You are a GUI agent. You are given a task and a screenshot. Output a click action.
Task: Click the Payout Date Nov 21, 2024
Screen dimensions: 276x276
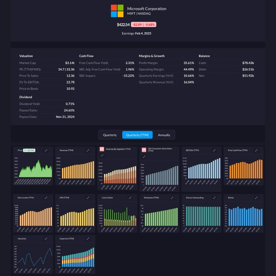click(65, 117)
